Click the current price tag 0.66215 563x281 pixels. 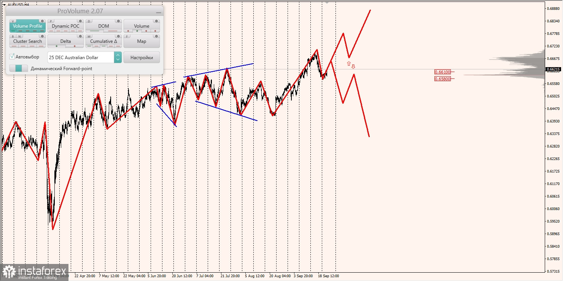point(553,69)
